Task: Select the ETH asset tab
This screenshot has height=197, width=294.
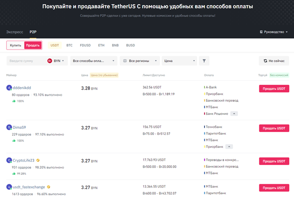Action: point(101,45)
